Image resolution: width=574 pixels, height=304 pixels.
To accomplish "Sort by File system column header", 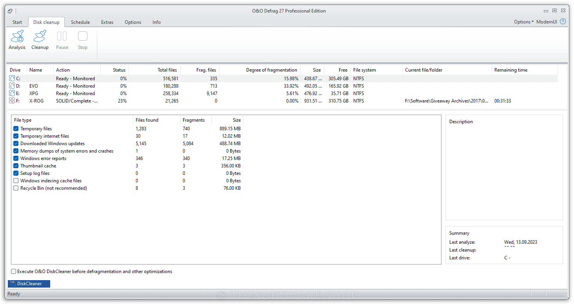I will (376, 70).
